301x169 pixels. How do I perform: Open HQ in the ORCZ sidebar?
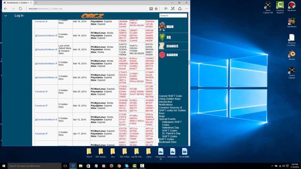click(x=168, y=38)
